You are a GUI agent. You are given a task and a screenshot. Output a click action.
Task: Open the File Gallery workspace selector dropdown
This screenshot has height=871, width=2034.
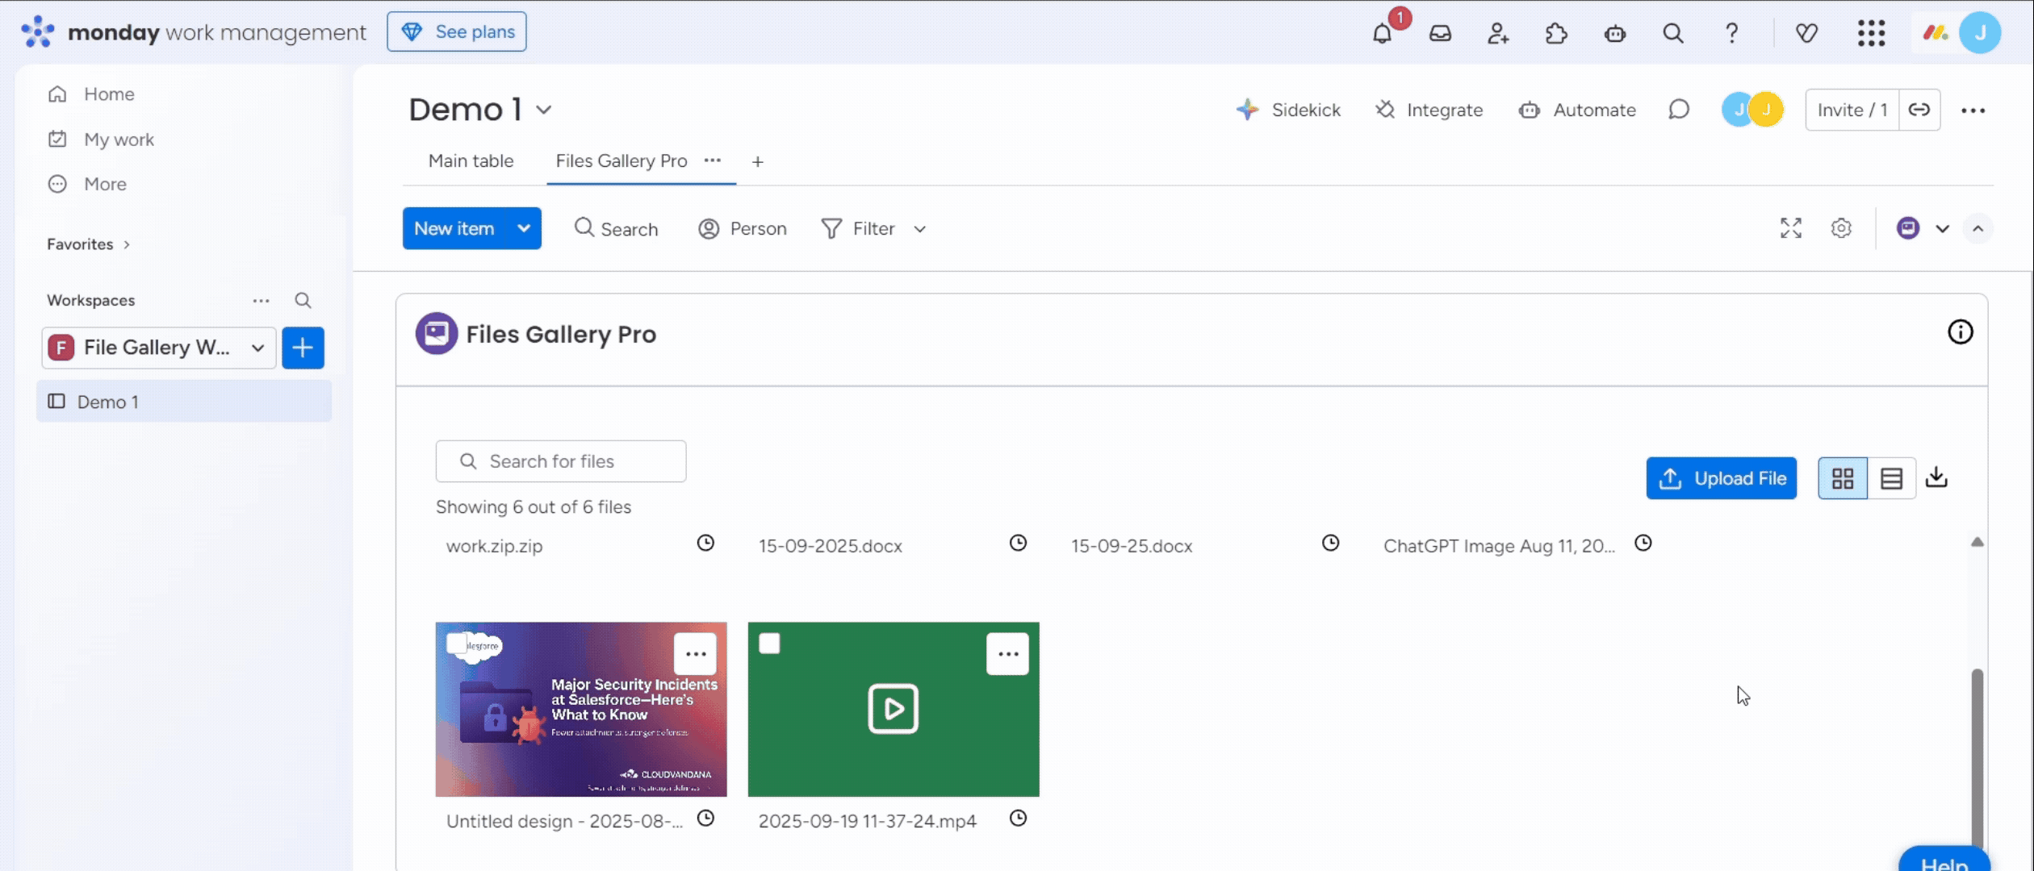[257, 348]
